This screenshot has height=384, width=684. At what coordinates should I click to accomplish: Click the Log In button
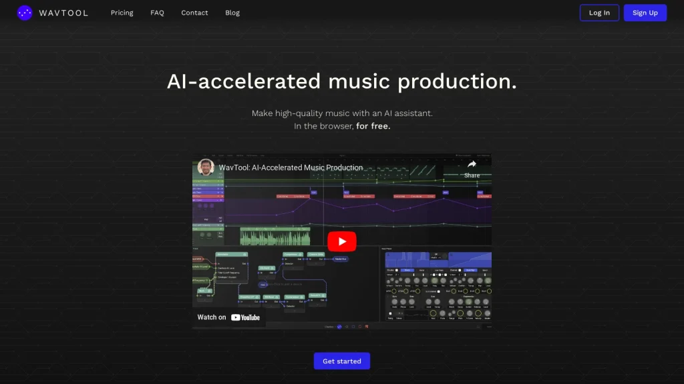tap(599, 13)
